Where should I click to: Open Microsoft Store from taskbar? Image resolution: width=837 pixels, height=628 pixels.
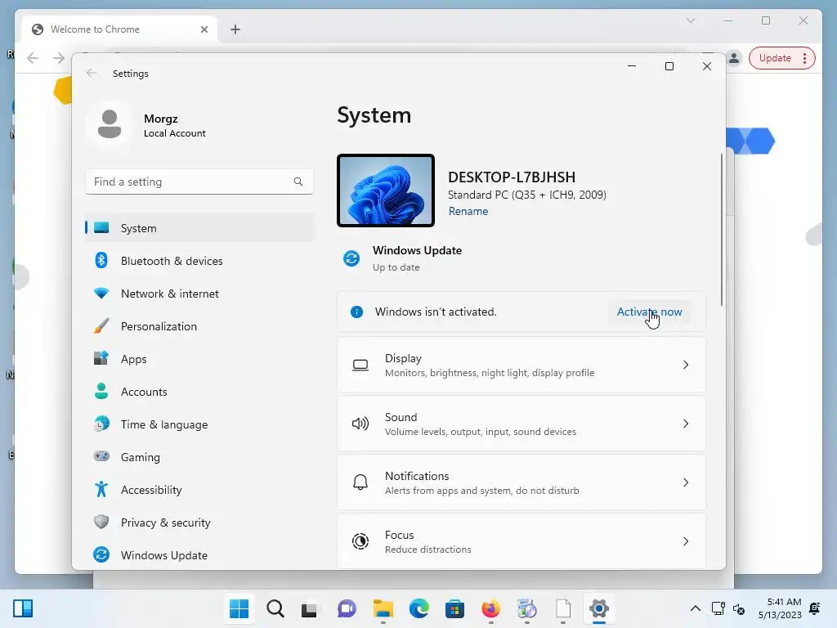click(454, 608)
